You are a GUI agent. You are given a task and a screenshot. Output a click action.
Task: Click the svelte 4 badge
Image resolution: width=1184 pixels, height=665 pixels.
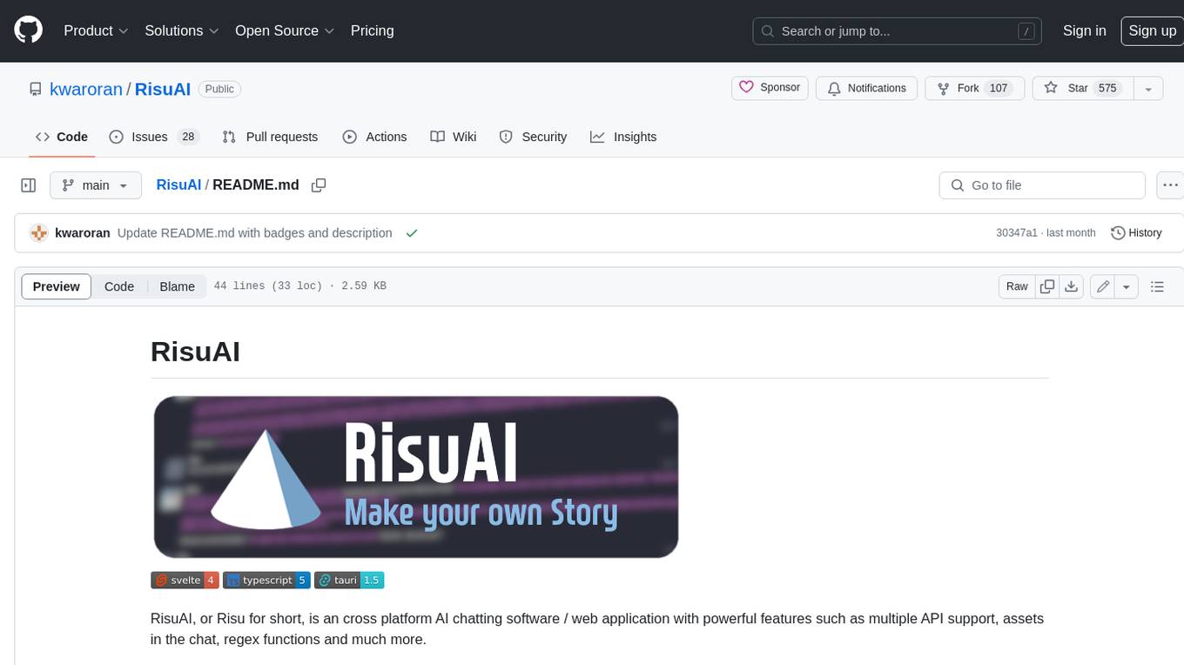pos(184,580)
